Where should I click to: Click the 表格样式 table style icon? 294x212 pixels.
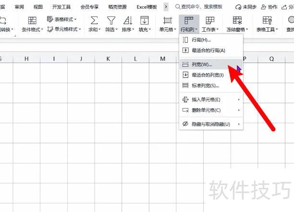(x=50, y=19)
